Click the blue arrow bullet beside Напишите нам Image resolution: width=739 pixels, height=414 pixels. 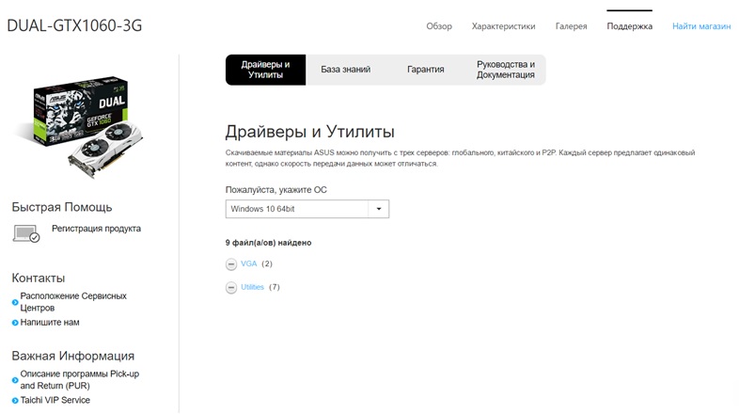coord(15,323)
